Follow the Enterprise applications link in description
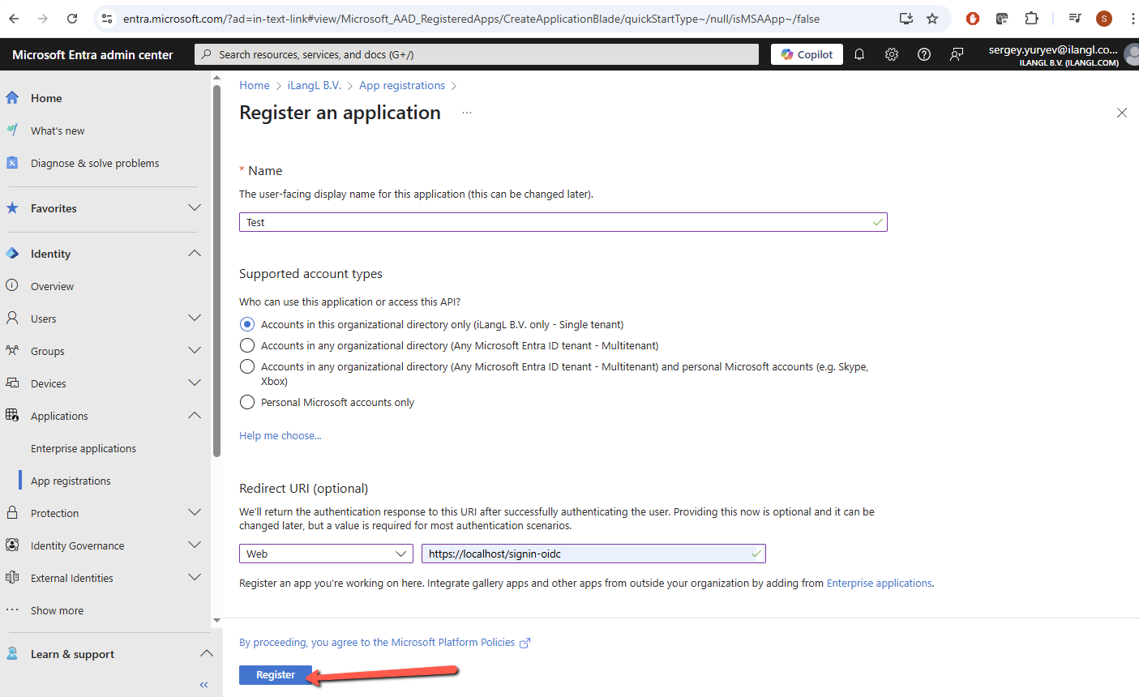The height and width of the screenshot is (697, 1139). 880,583
